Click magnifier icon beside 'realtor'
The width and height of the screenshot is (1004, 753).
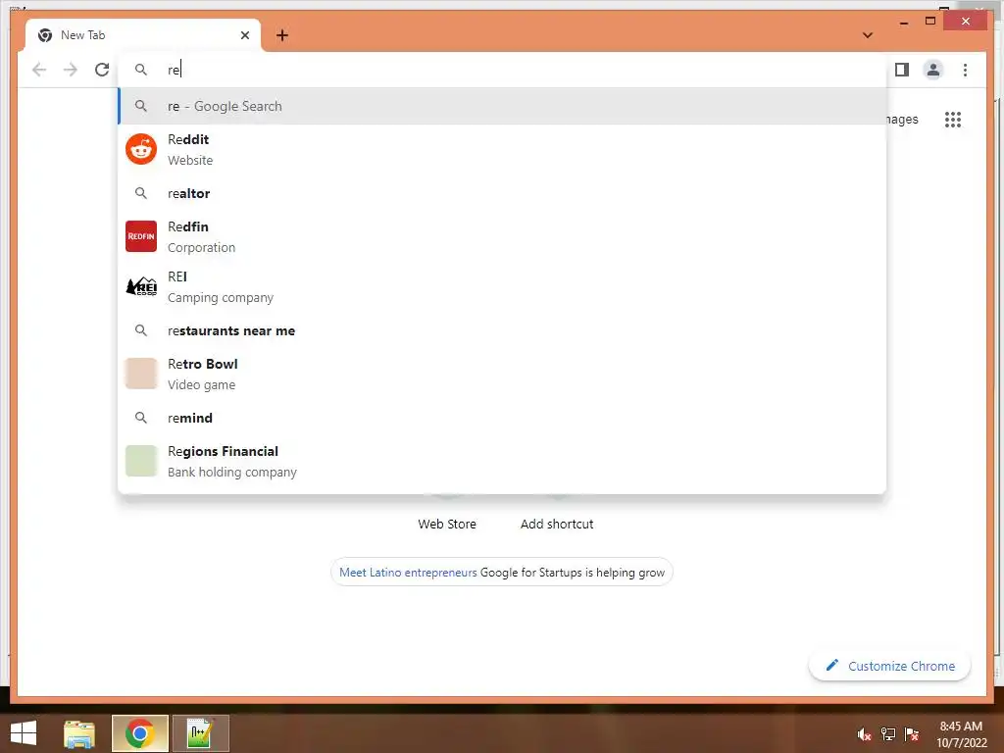click(x=141, y=193)
